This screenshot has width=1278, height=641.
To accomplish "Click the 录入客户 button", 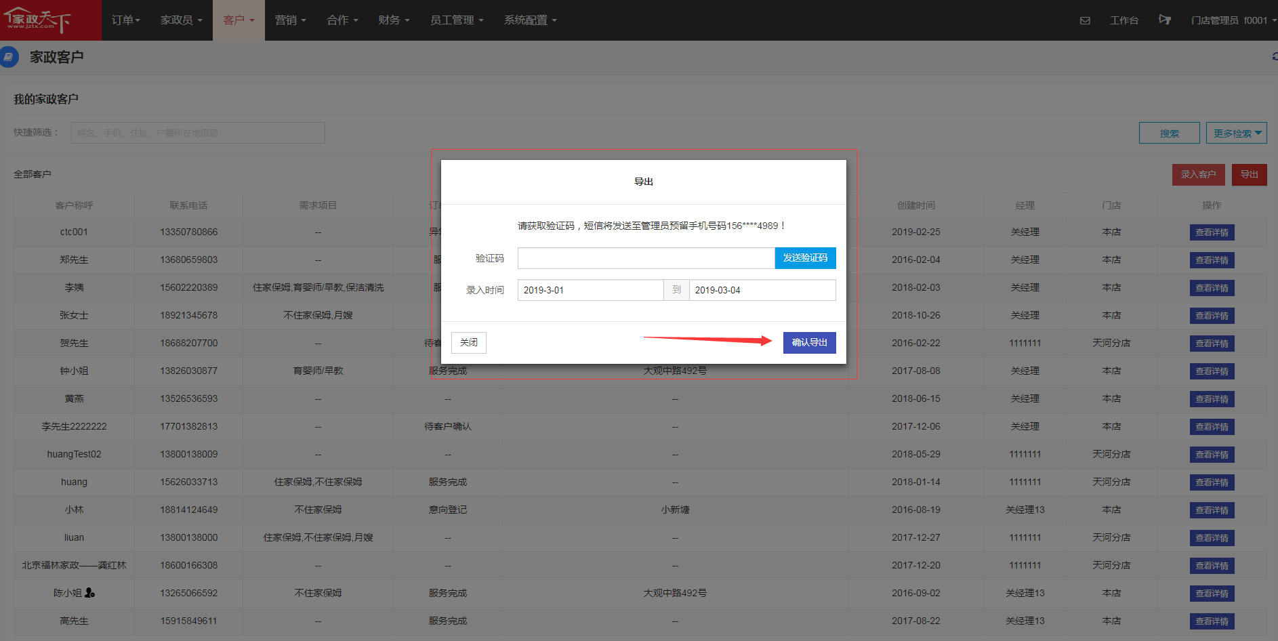I will click(1198, 175).
